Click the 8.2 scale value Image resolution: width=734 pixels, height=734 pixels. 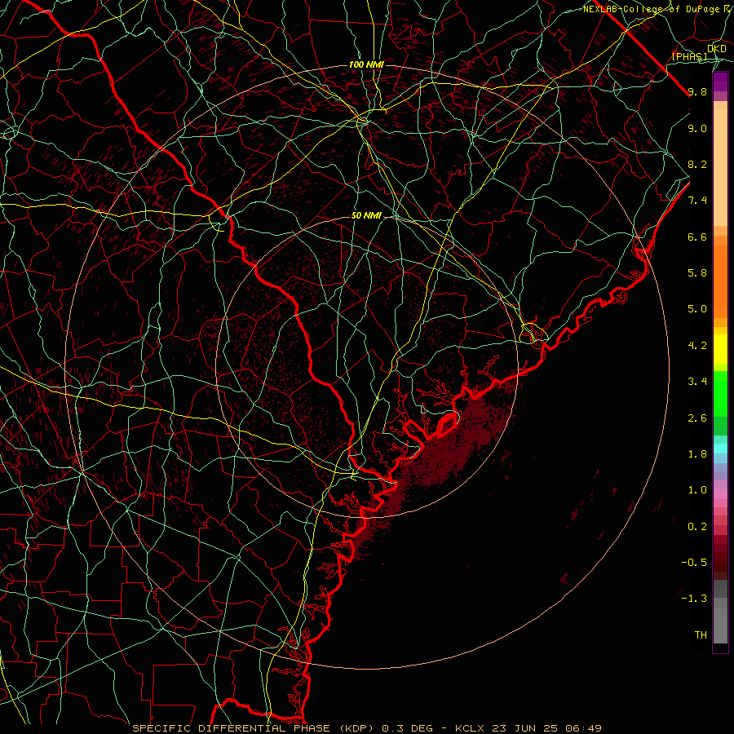pyautogui.click(x=697, y=164)
